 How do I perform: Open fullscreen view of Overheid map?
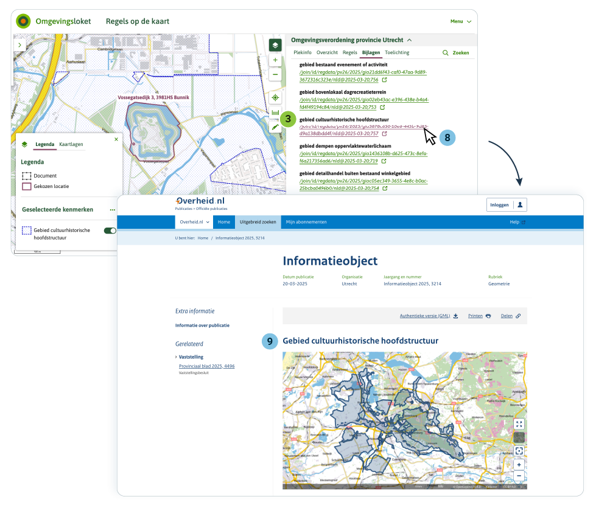point(519,424)
